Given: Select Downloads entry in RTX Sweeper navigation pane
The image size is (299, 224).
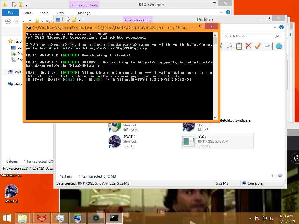Looking at the screenshot, I should [17, 54].
